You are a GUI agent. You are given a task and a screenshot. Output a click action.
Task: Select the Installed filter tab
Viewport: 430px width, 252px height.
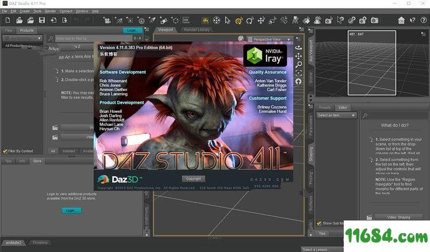click(68, 151)
